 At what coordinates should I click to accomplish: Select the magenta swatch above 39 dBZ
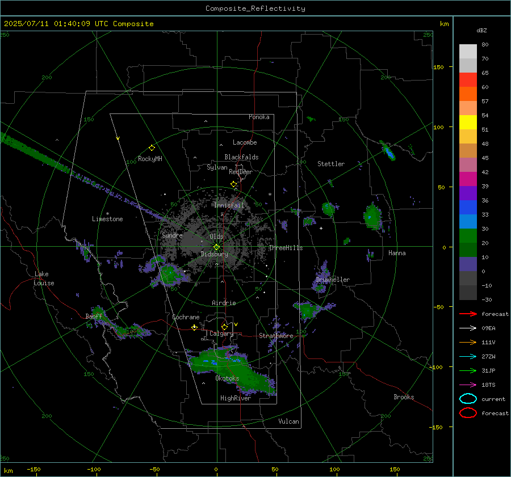tap(468, 179)
